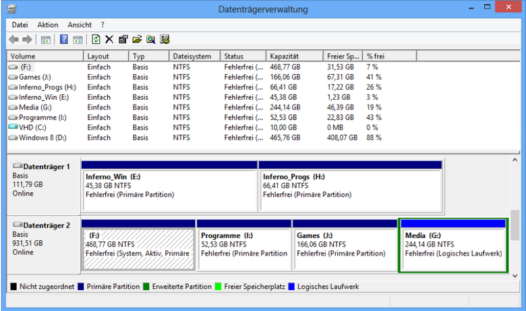This screenshot has height=311, width=526.
Task: Open the Properties toolbar icon
Action: pyautogui.click(x=123, y=40)
